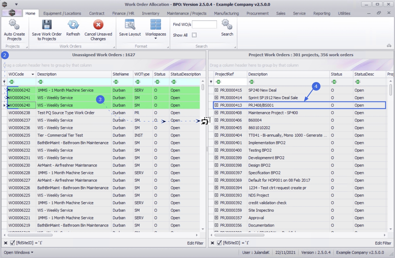Select work order WO0006238
The height and width of the screenshot is (258, 395).
[19, 113]
